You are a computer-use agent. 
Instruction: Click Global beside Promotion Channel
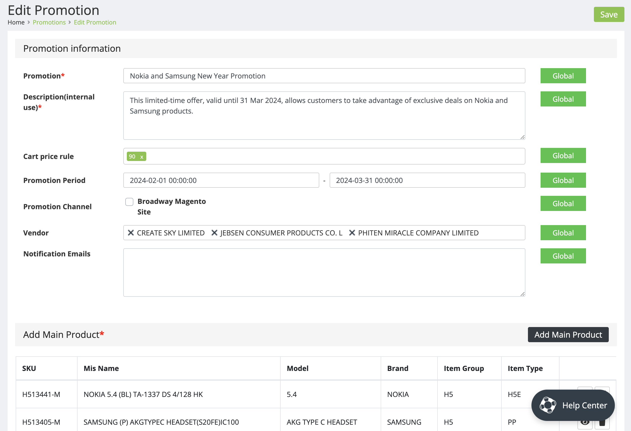coord(563,203)
